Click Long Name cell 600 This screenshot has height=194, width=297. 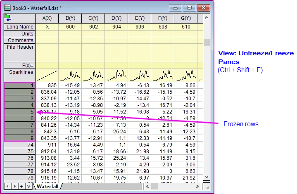[70, 27]
